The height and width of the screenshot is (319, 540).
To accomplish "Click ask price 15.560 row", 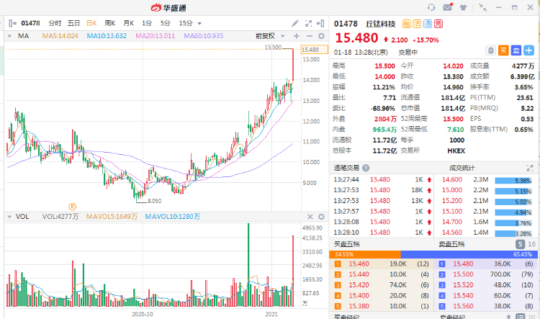I will click(x=486, y=306).
